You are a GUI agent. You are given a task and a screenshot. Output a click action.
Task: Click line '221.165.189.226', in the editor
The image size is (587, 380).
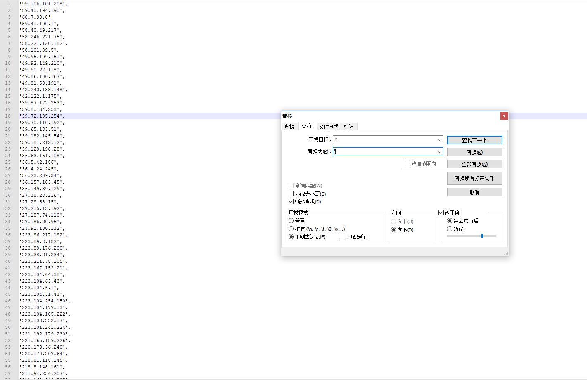tap(45, 340)
